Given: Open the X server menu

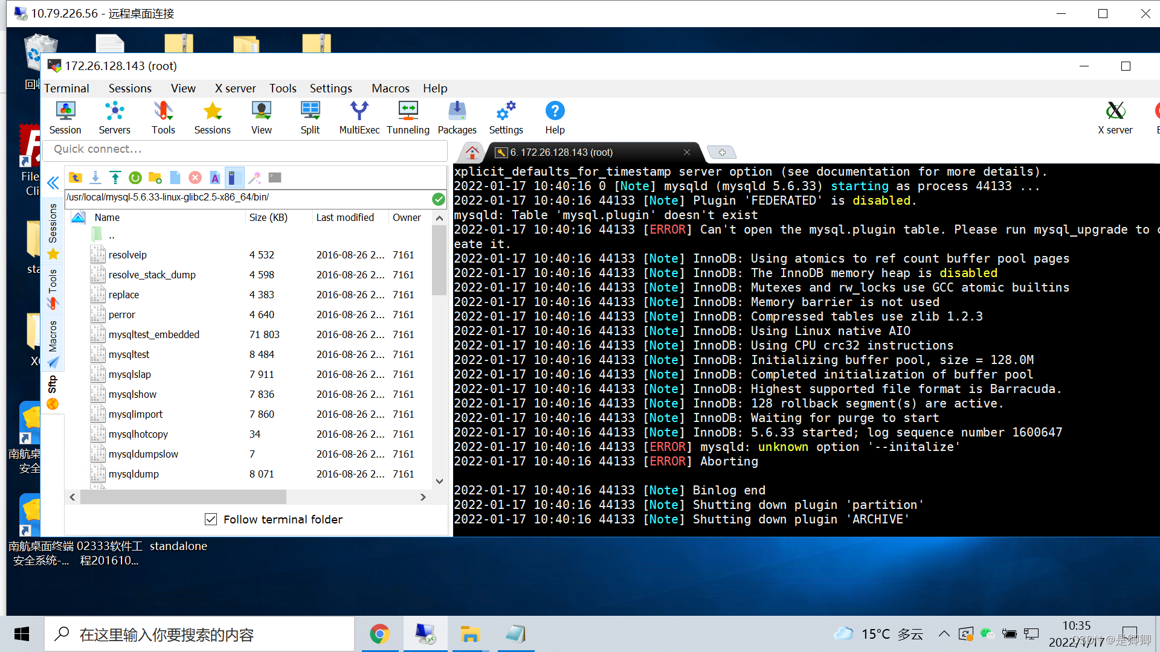Looking at the screenshot, I should point(236,88).
